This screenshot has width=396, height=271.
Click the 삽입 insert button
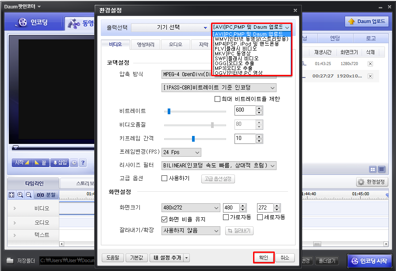pyautogui.click(x=60, y=163)
